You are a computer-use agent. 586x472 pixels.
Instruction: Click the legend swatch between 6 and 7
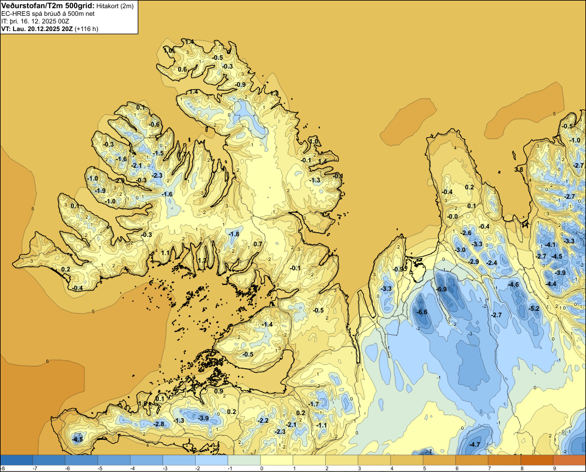[472, 460]
